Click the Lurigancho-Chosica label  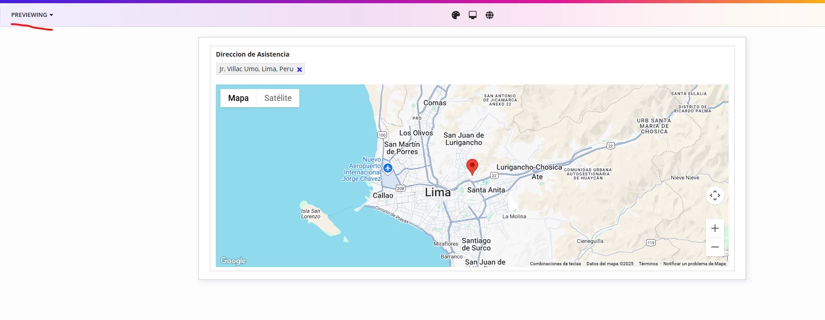click(529, 167)
